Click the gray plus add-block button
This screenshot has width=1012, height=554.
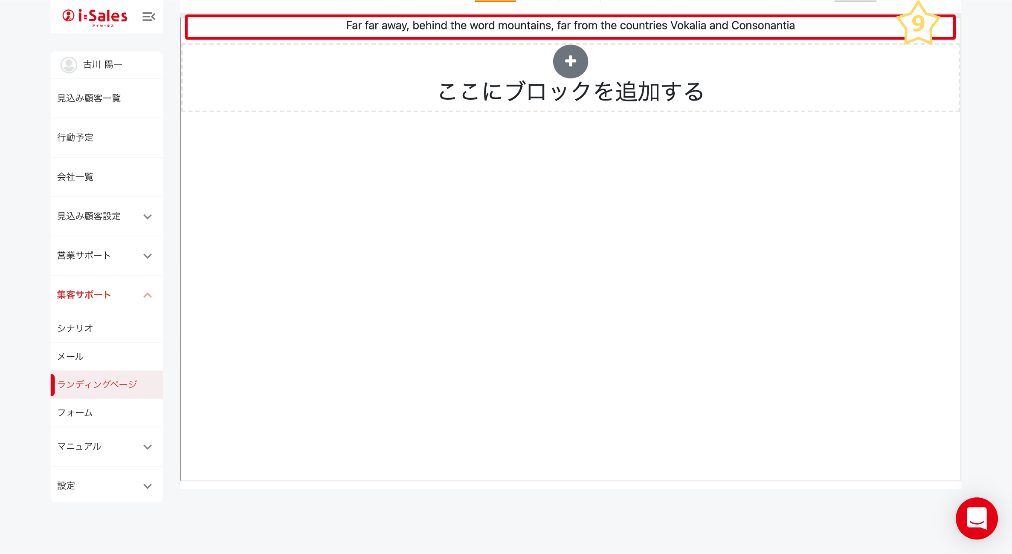(570, 61)
